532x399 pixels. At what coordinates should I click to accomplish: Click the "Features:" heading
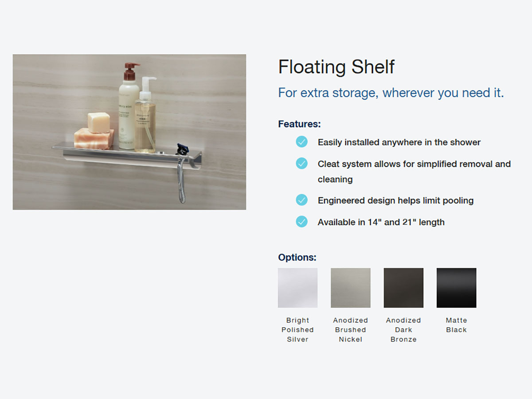click(299, 124)
